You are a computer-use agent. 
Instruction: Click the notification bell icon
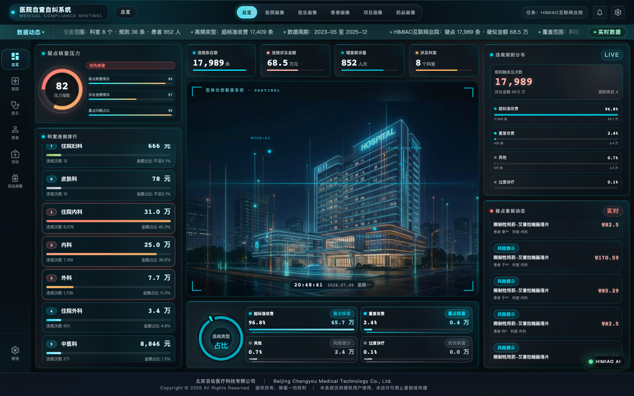[x=600, y=12]
